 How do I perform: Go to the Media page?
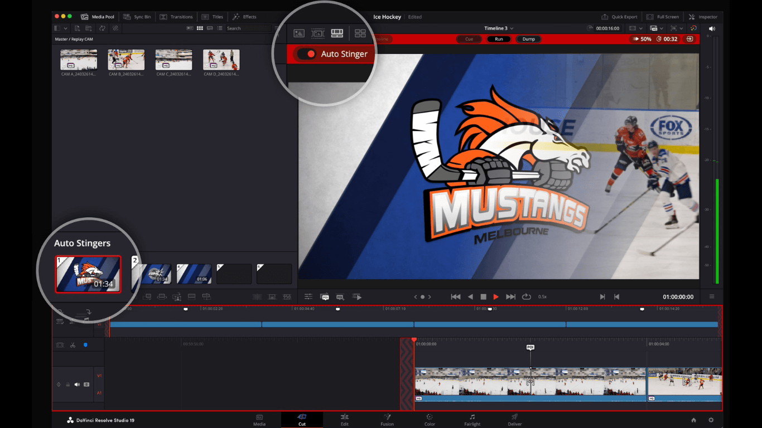[259, 420]
